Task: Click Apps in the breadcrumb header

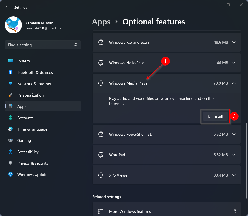Action: click(101, 22)
